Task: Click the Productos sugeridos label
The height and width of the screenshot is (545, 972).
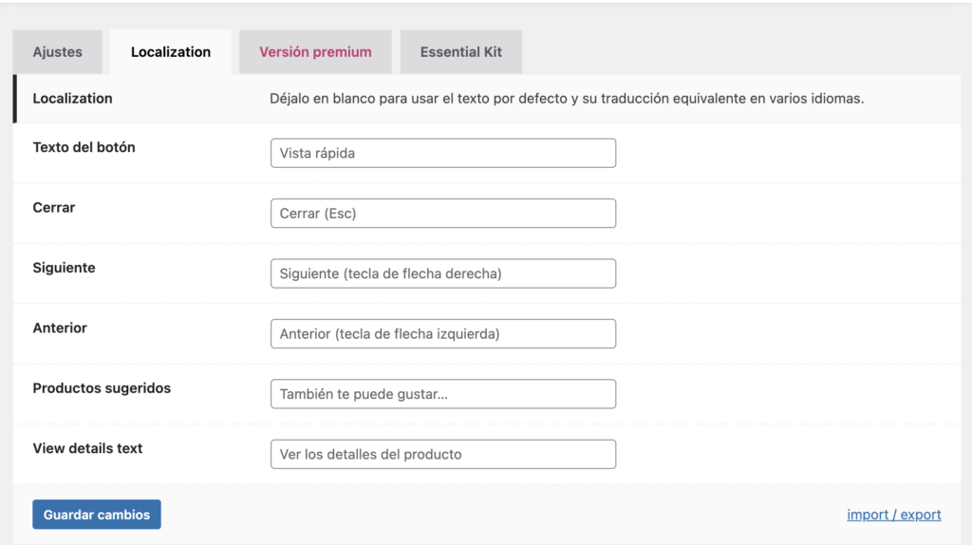Action: [102, 388]
